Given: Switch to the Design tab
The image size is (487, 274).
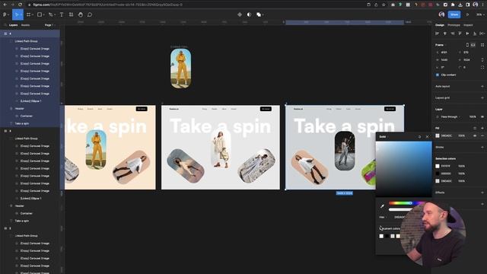Looking at the screenshot, I should pyautogui.click(x=440, y=25).
